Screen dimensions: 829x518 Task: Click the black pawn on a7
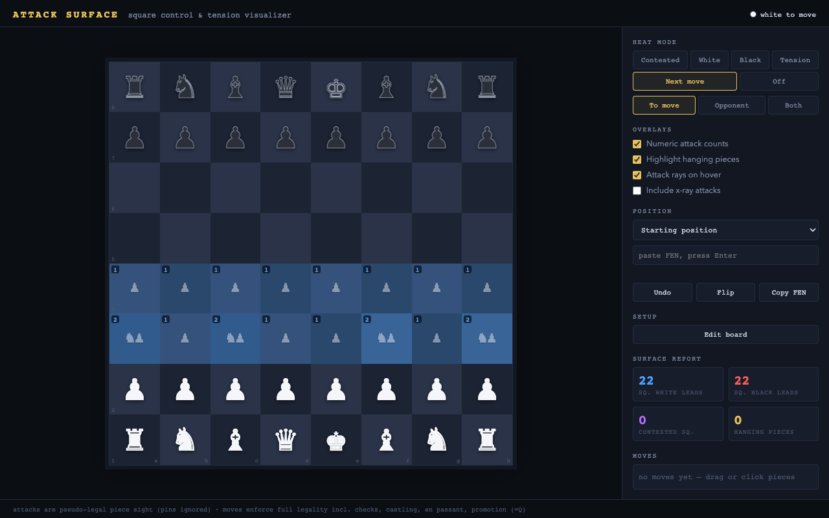[134, 137]
